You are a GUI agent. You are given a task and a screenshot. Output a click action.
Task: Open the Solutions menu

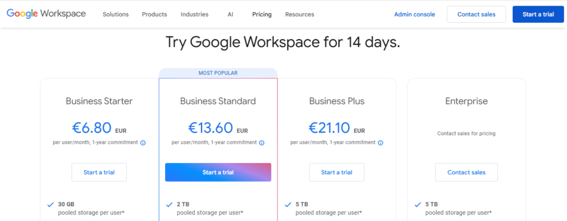click(x=115, y=14)
